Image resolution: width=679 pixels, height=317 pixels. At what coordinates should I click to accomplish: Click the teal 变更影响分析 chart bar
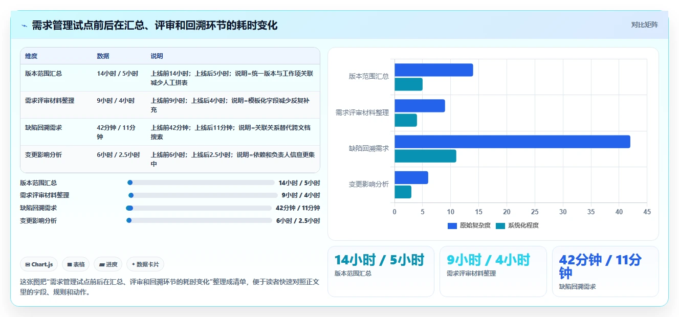click(x=403, y=192)
